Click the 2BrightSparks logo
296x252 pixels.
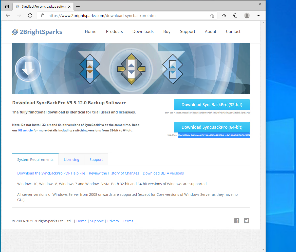[x=37, y=32]
